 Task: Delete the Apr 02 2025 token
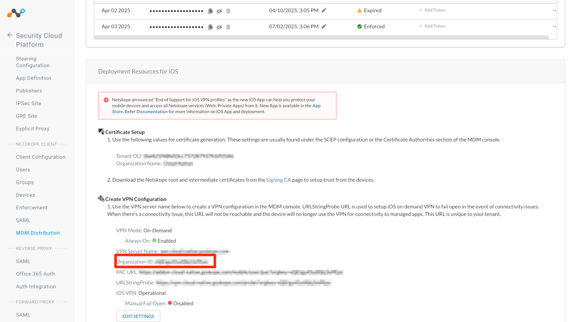(x=228, y=10)
